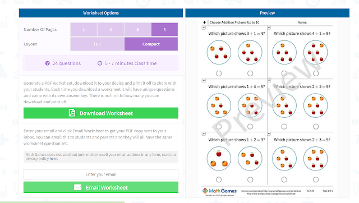Open the privacy policy here link

pyautogui.click(x=53, y=159)
